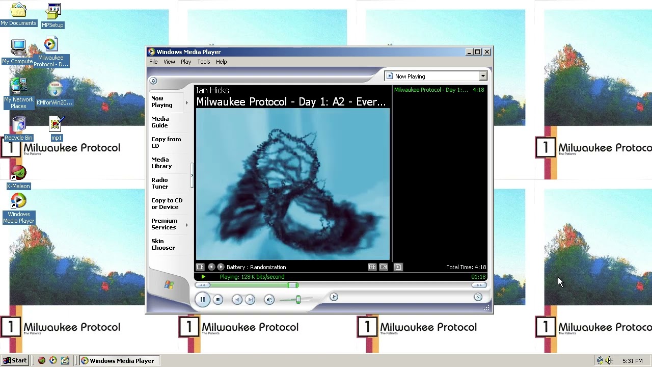The width and height of the screenshot is (652, 367).
Task: View visualization full screen icon
Action: pos(384,267)
